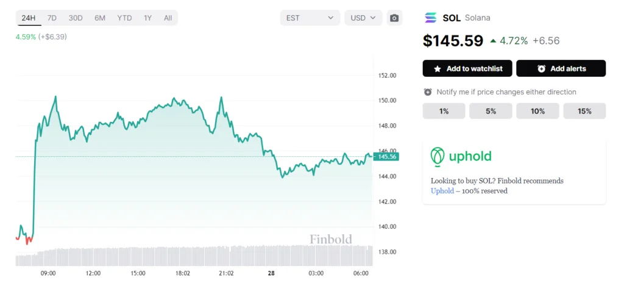Open the Uphold hyperlink
624x291 pixels.
(x=442, y=191)
